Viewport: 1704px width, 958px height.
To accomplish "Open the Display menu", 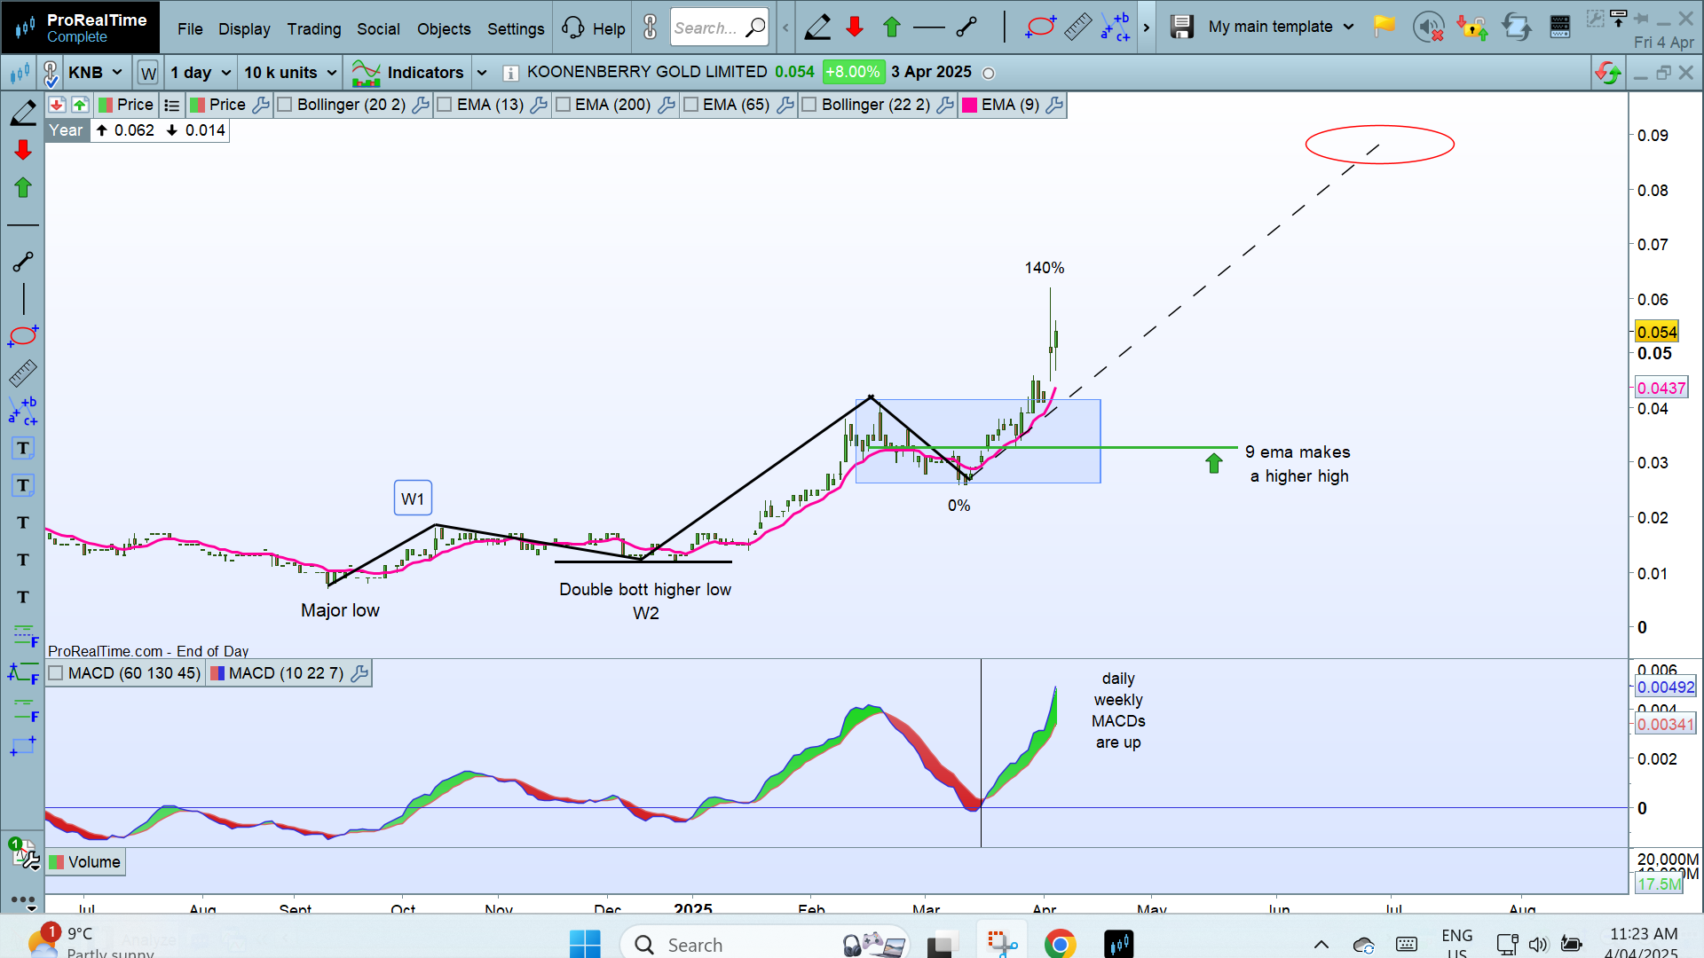I will tap(244, 28).
